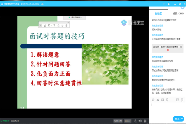Mute the speaker volume
The width and height of the screenshot is (186, 124).
point(140,121)
